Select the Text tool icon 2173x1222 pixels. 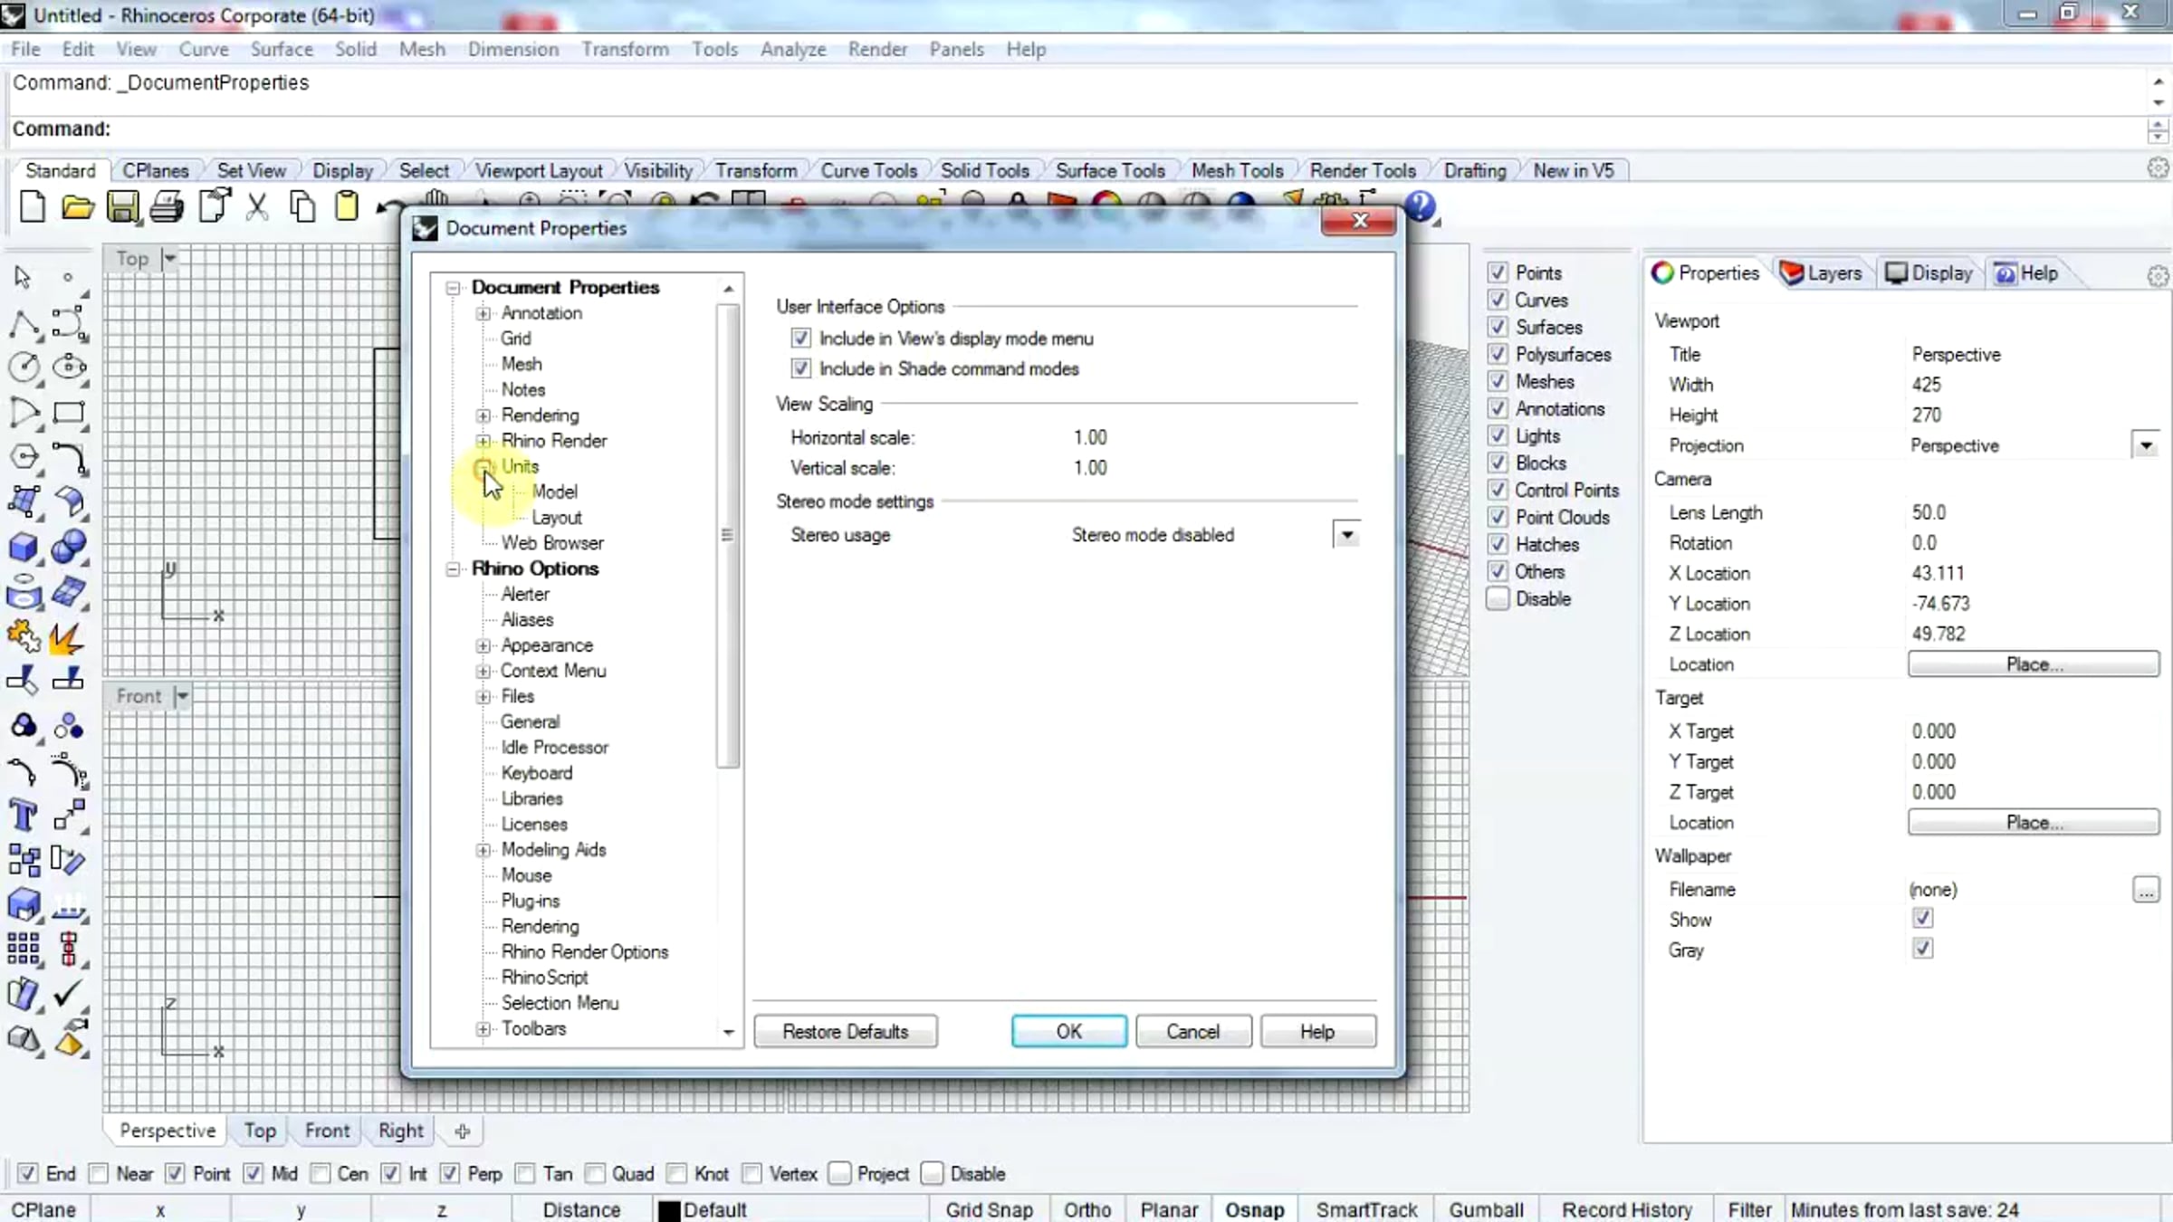[23, 816]
